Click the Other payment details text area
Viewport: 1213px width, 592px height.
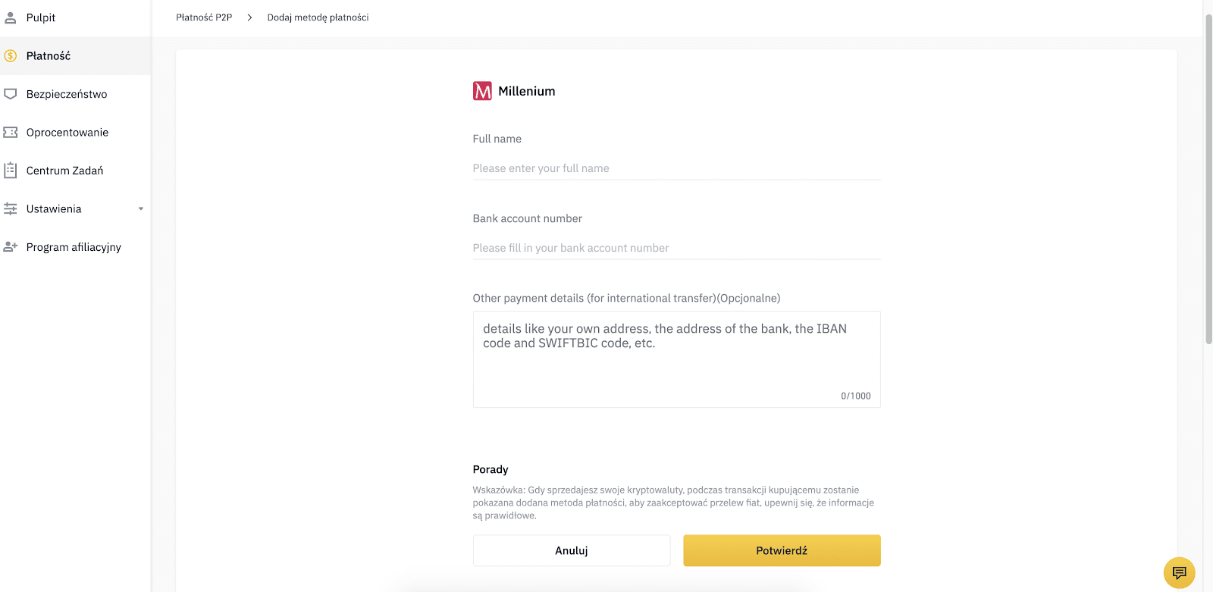point(676,359)
